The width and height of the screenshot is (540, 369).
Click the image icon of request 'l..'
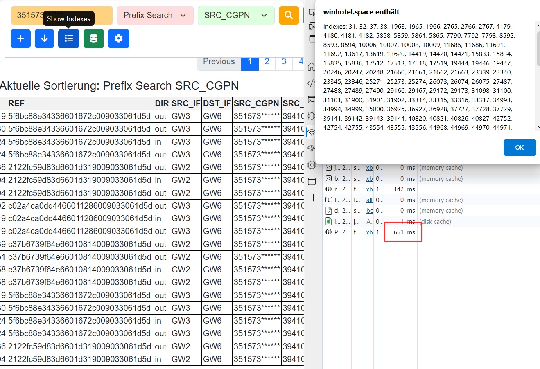tap(328, 221)
